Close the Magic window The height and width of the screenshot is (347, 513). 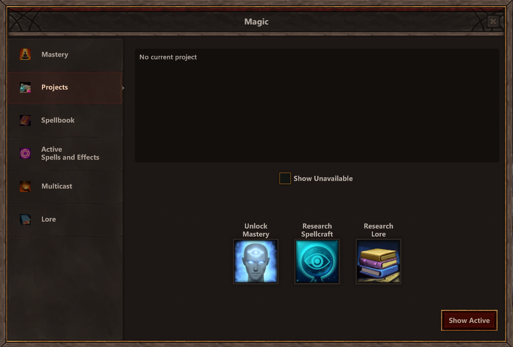493,22
